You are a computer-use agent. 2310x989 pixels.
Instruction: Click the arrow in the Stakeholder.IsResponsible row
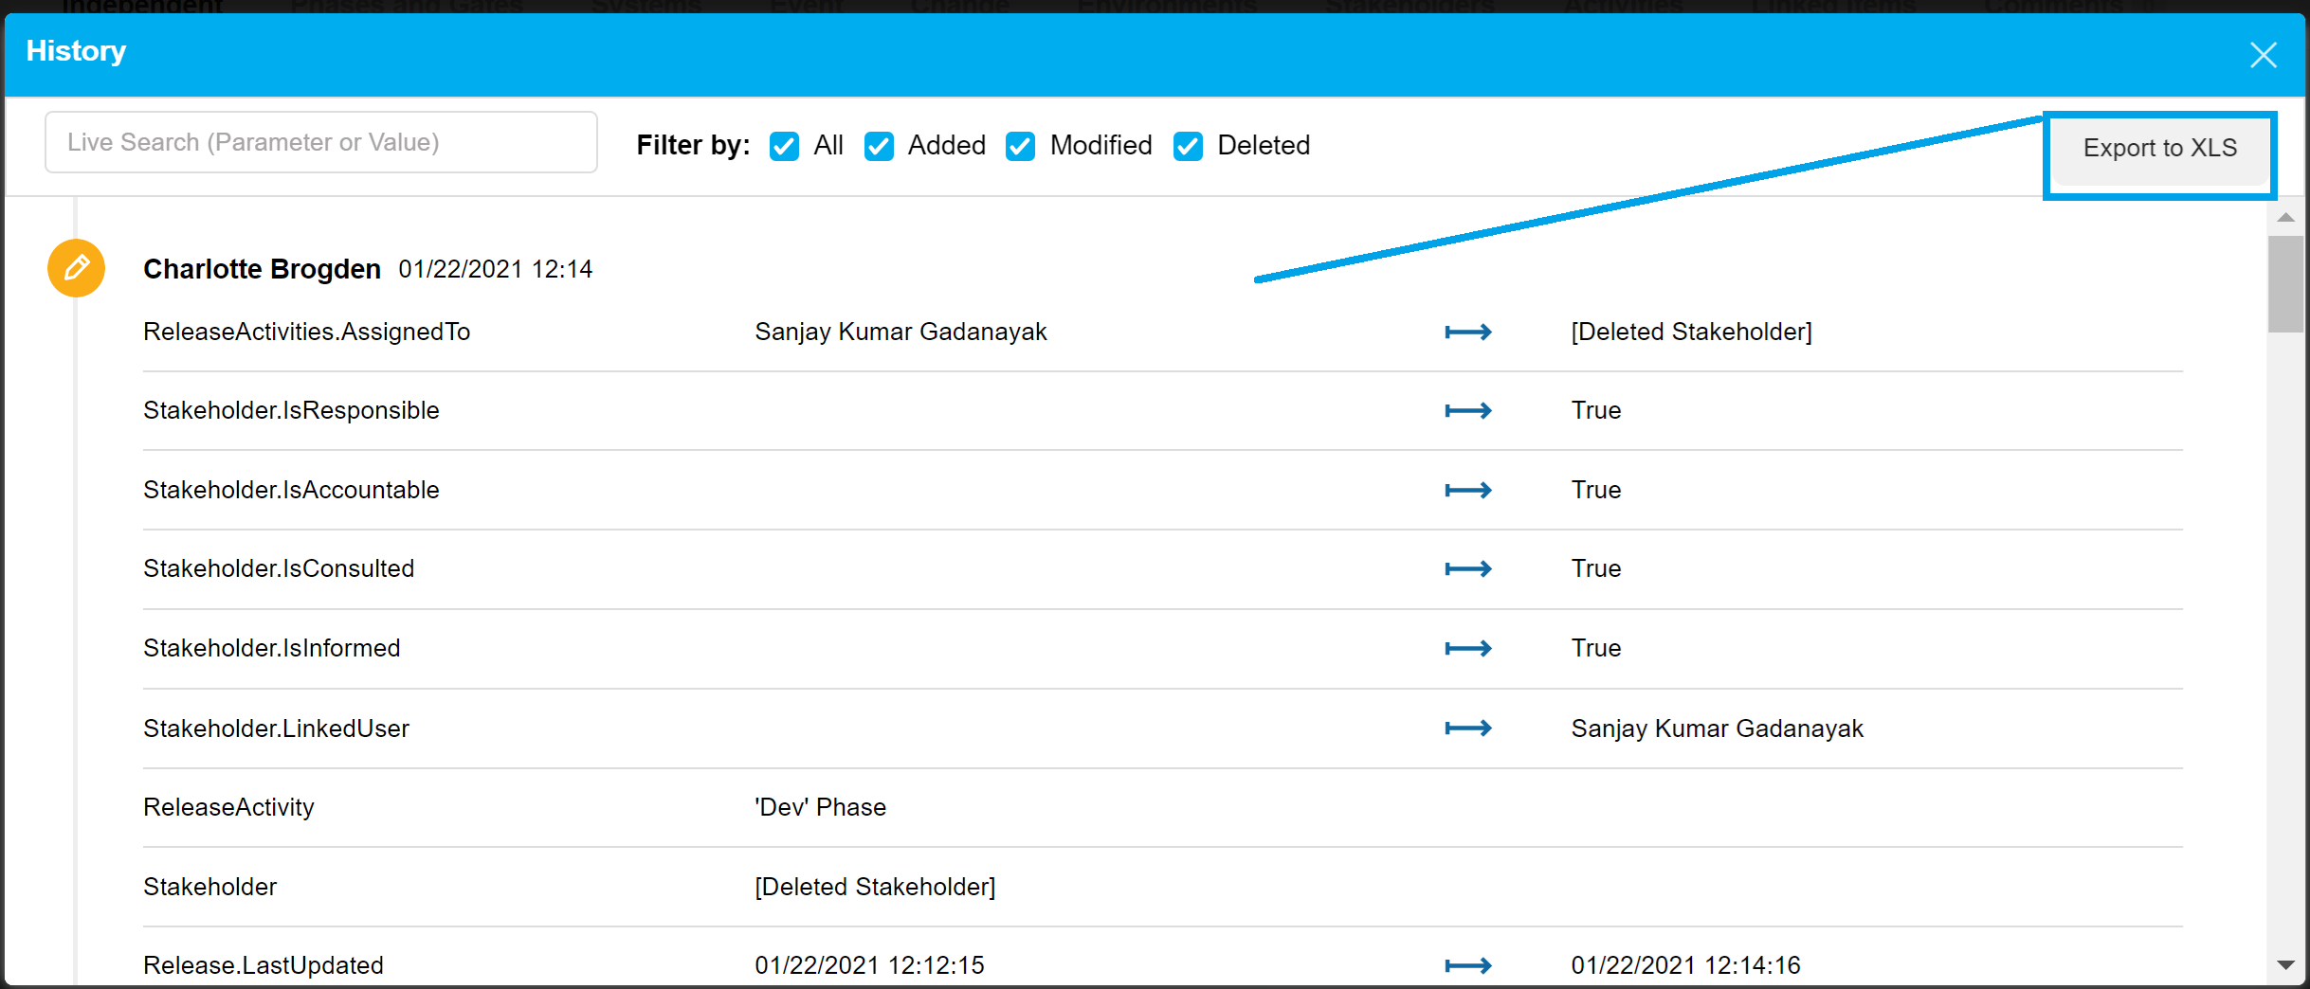tap(1467, 411)
